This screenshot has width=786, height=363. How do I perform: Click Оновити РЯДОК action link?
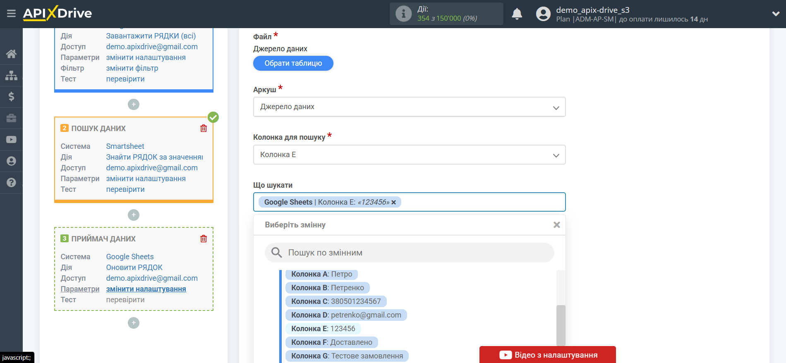point(134,267)
